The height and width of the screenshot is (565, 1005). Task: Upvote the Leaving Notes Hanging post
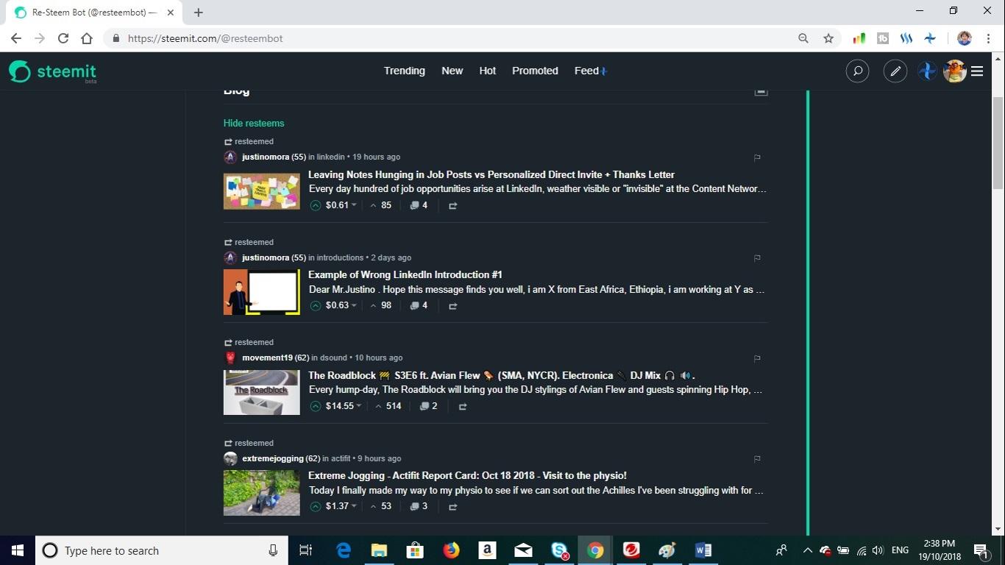point(316,205)
